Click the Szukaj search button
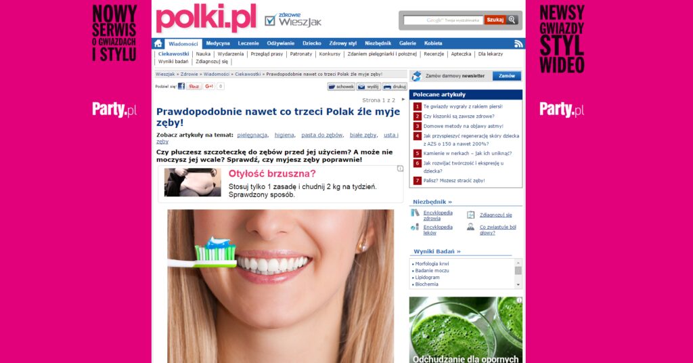Screen dimensions: 693x363 click(x=495, y=20)
